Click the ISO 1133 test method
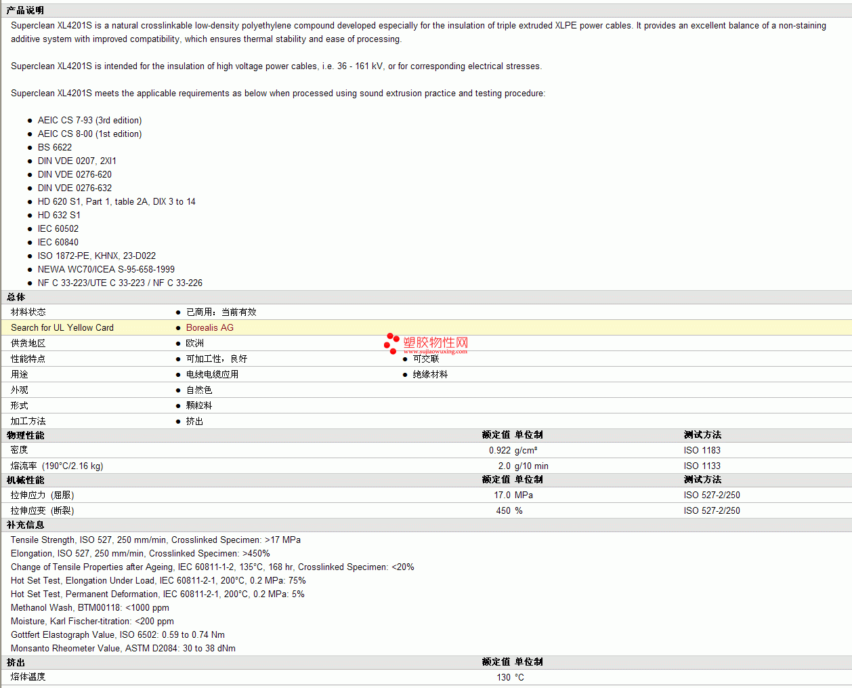This screenshot has height=688, width=852. click(702, 466)
